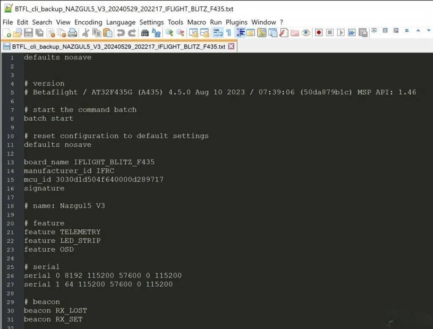The image size is (433, 329).
Task: Open Folder as Workspace icon
Action: (x=295, y=33)
